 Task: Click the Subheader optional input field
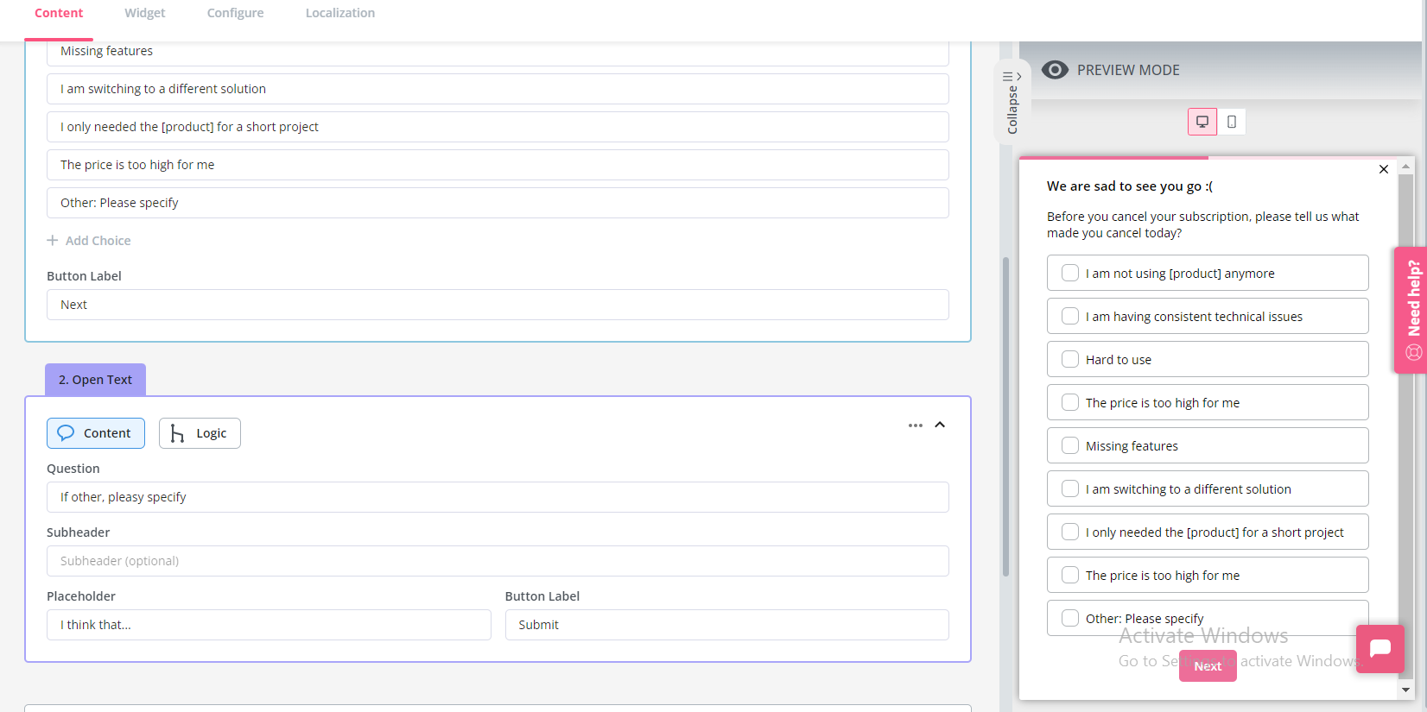[497, 561]
